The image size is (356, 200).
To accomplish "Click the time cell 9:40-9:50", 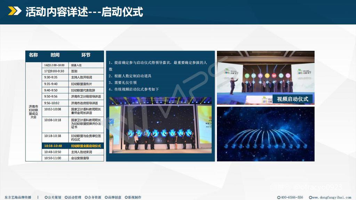I will coord(55,90).
